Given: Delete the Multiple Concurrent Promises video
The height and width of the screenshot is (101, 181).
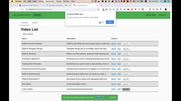Looking at the screenshot, I should click(126, 69).
